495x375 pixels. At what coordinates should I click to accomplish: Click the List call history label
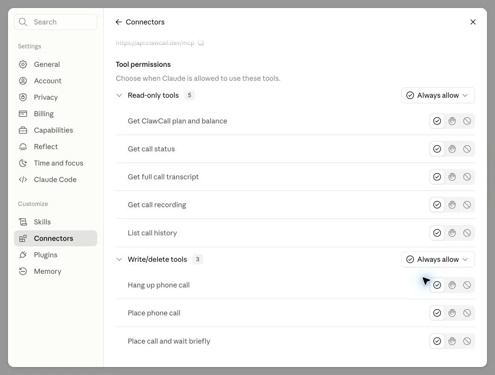[152, 233]
